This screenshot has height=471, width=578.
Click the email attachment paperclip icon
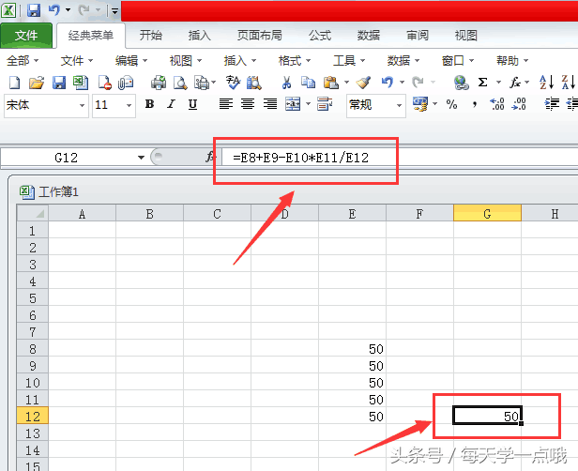[x=126, y=83]
